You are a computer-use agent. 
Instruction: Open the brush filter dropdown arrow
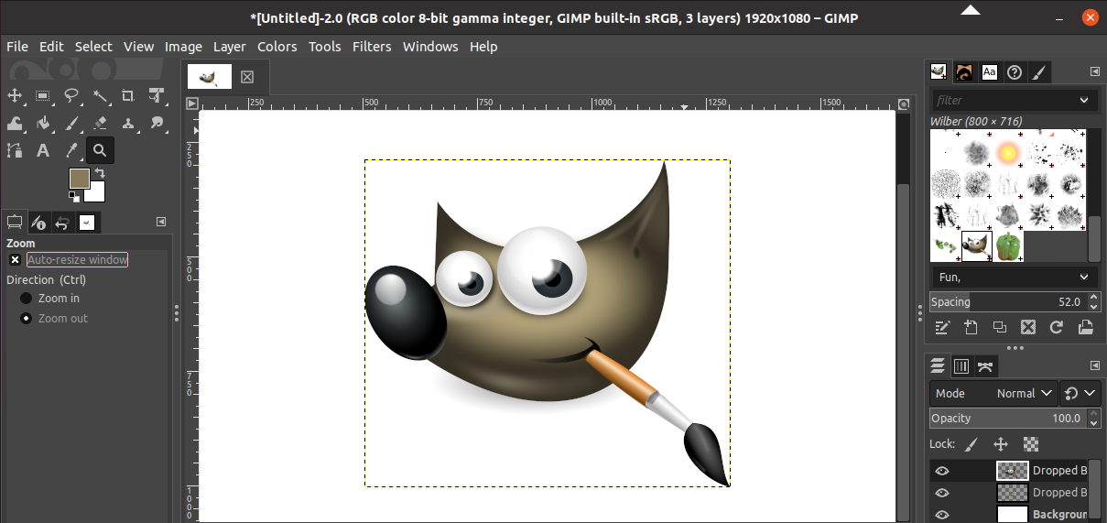(1084, 100)
